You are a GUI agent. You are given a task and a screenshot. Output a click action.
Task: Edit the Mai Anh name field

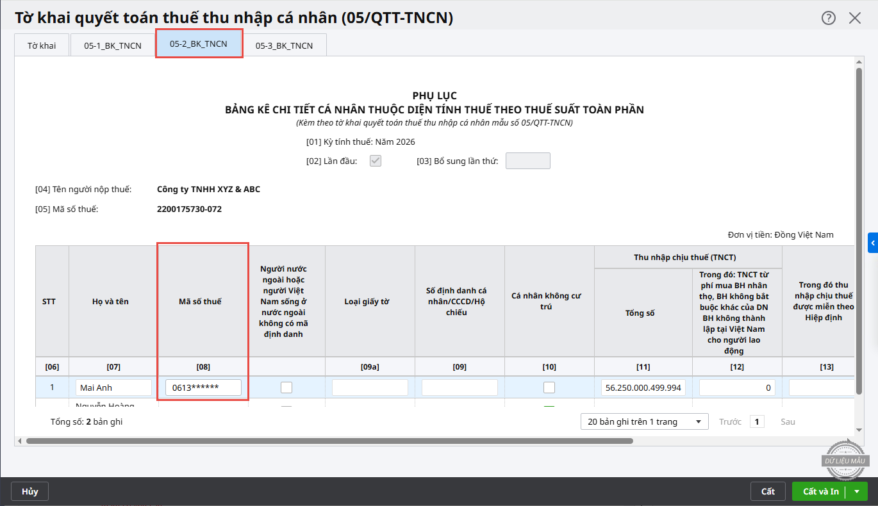click(x=113, y=388)
